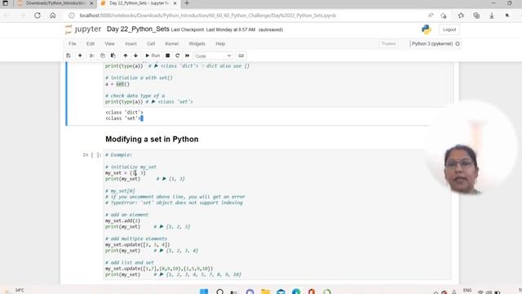Copy selected cells icon

tap(103, 56)
